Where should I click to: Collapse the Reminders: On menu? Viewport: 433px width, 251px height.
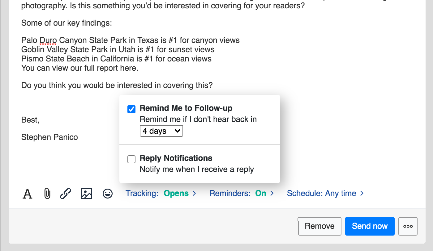pos(242,194)
